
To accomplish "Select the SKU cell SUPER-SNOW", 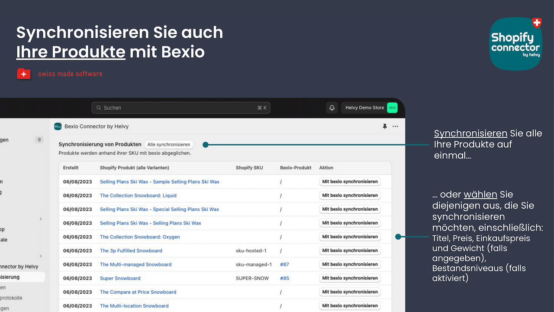I will pyautogui.click(x=252, y=278).
